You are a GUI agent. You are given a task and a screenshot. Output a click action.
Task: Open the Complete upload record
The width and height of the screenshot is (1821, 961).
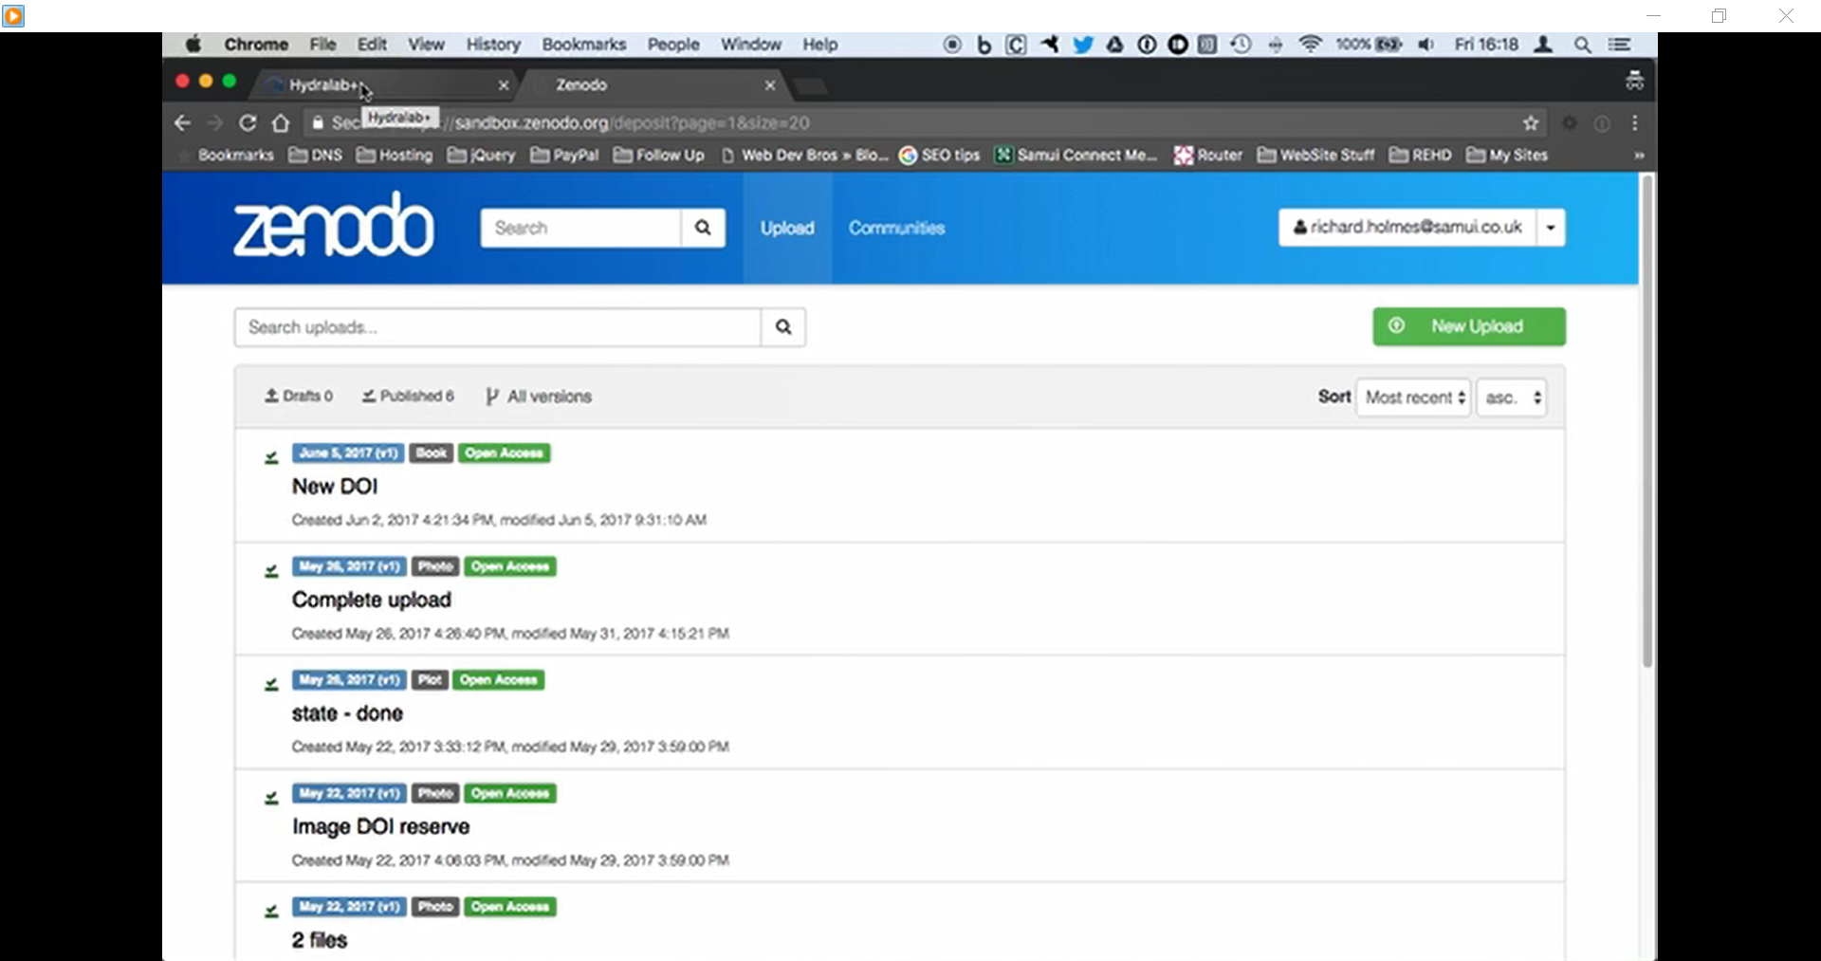(372, 600)
